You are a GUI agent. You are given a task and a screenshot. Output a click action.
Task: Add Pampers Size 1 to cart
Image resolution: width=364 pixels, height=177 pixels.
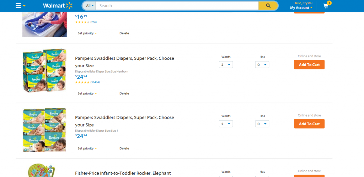coord(309,124)
